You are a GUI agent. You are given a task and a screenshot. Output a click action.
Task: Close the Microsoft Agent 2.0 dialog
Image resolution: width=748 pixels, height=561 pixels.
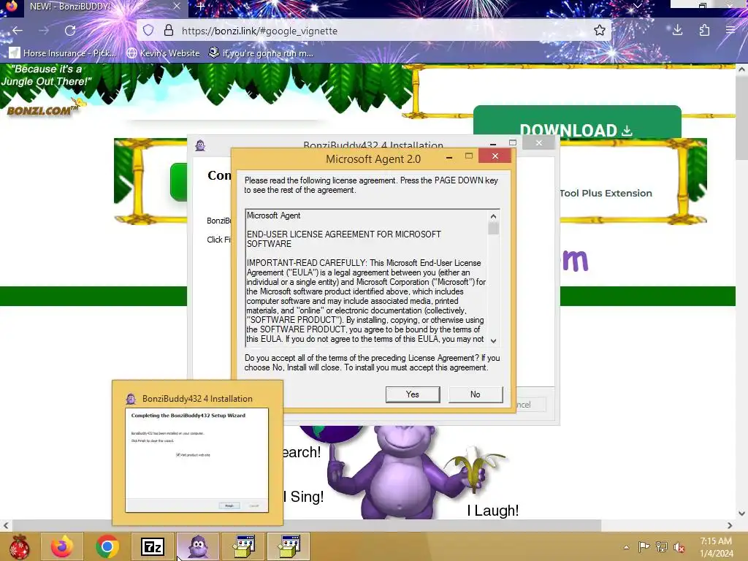(495, 156)
